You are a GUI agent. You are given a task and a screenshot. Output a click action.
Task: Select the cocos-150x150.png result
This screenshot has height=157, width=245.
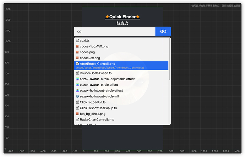tap(121, 46)
